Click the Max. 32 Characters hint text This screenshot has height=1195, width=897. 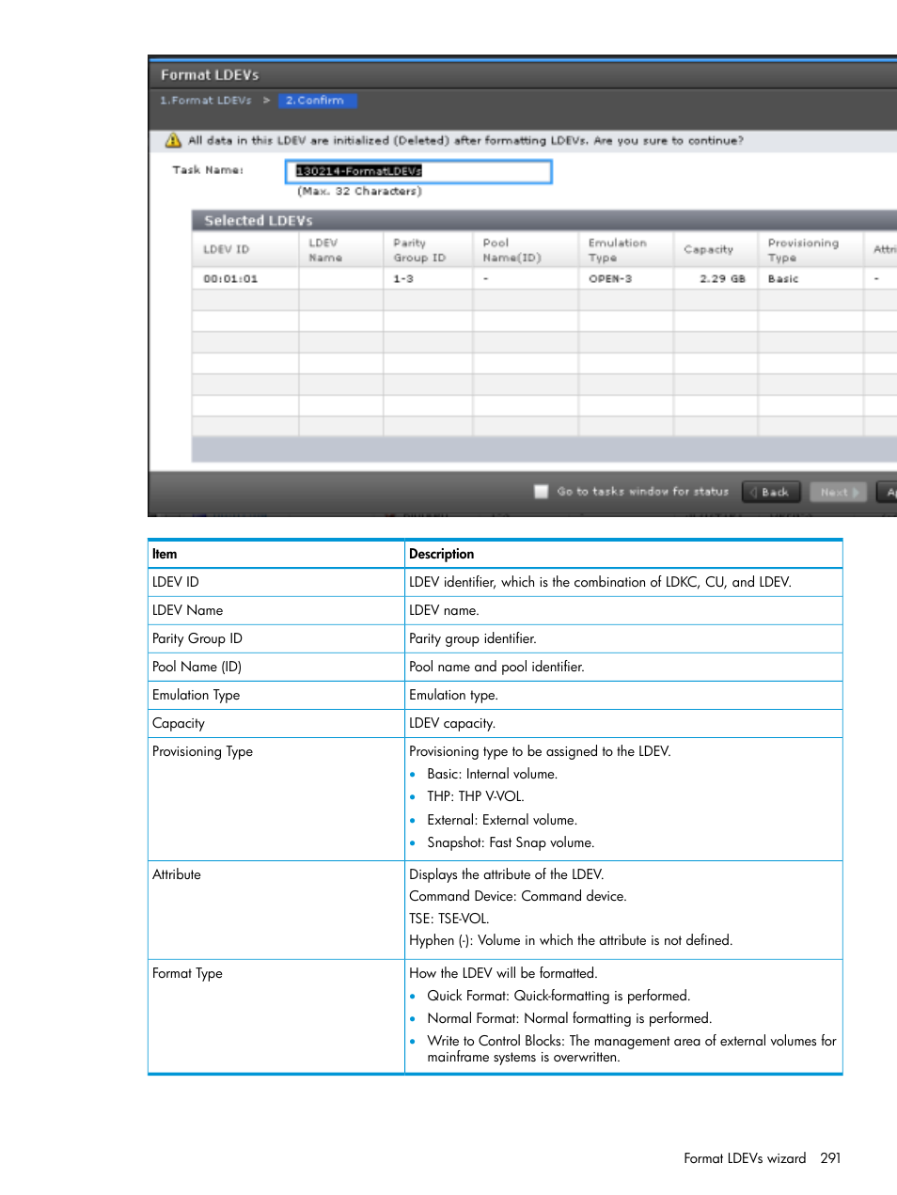click(x=359, y=191)
